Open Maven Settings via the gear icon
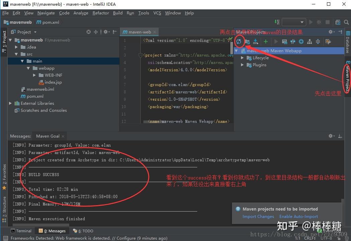 point(328,42)
